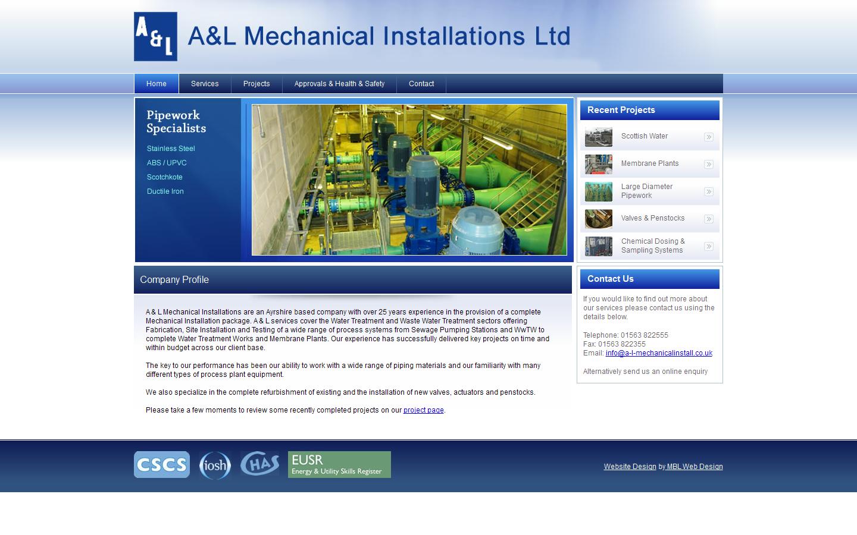Open the Scottish Water project thumbnail
Screen dimensions: 857x535
pyautogui.click(x=598, y=137)
